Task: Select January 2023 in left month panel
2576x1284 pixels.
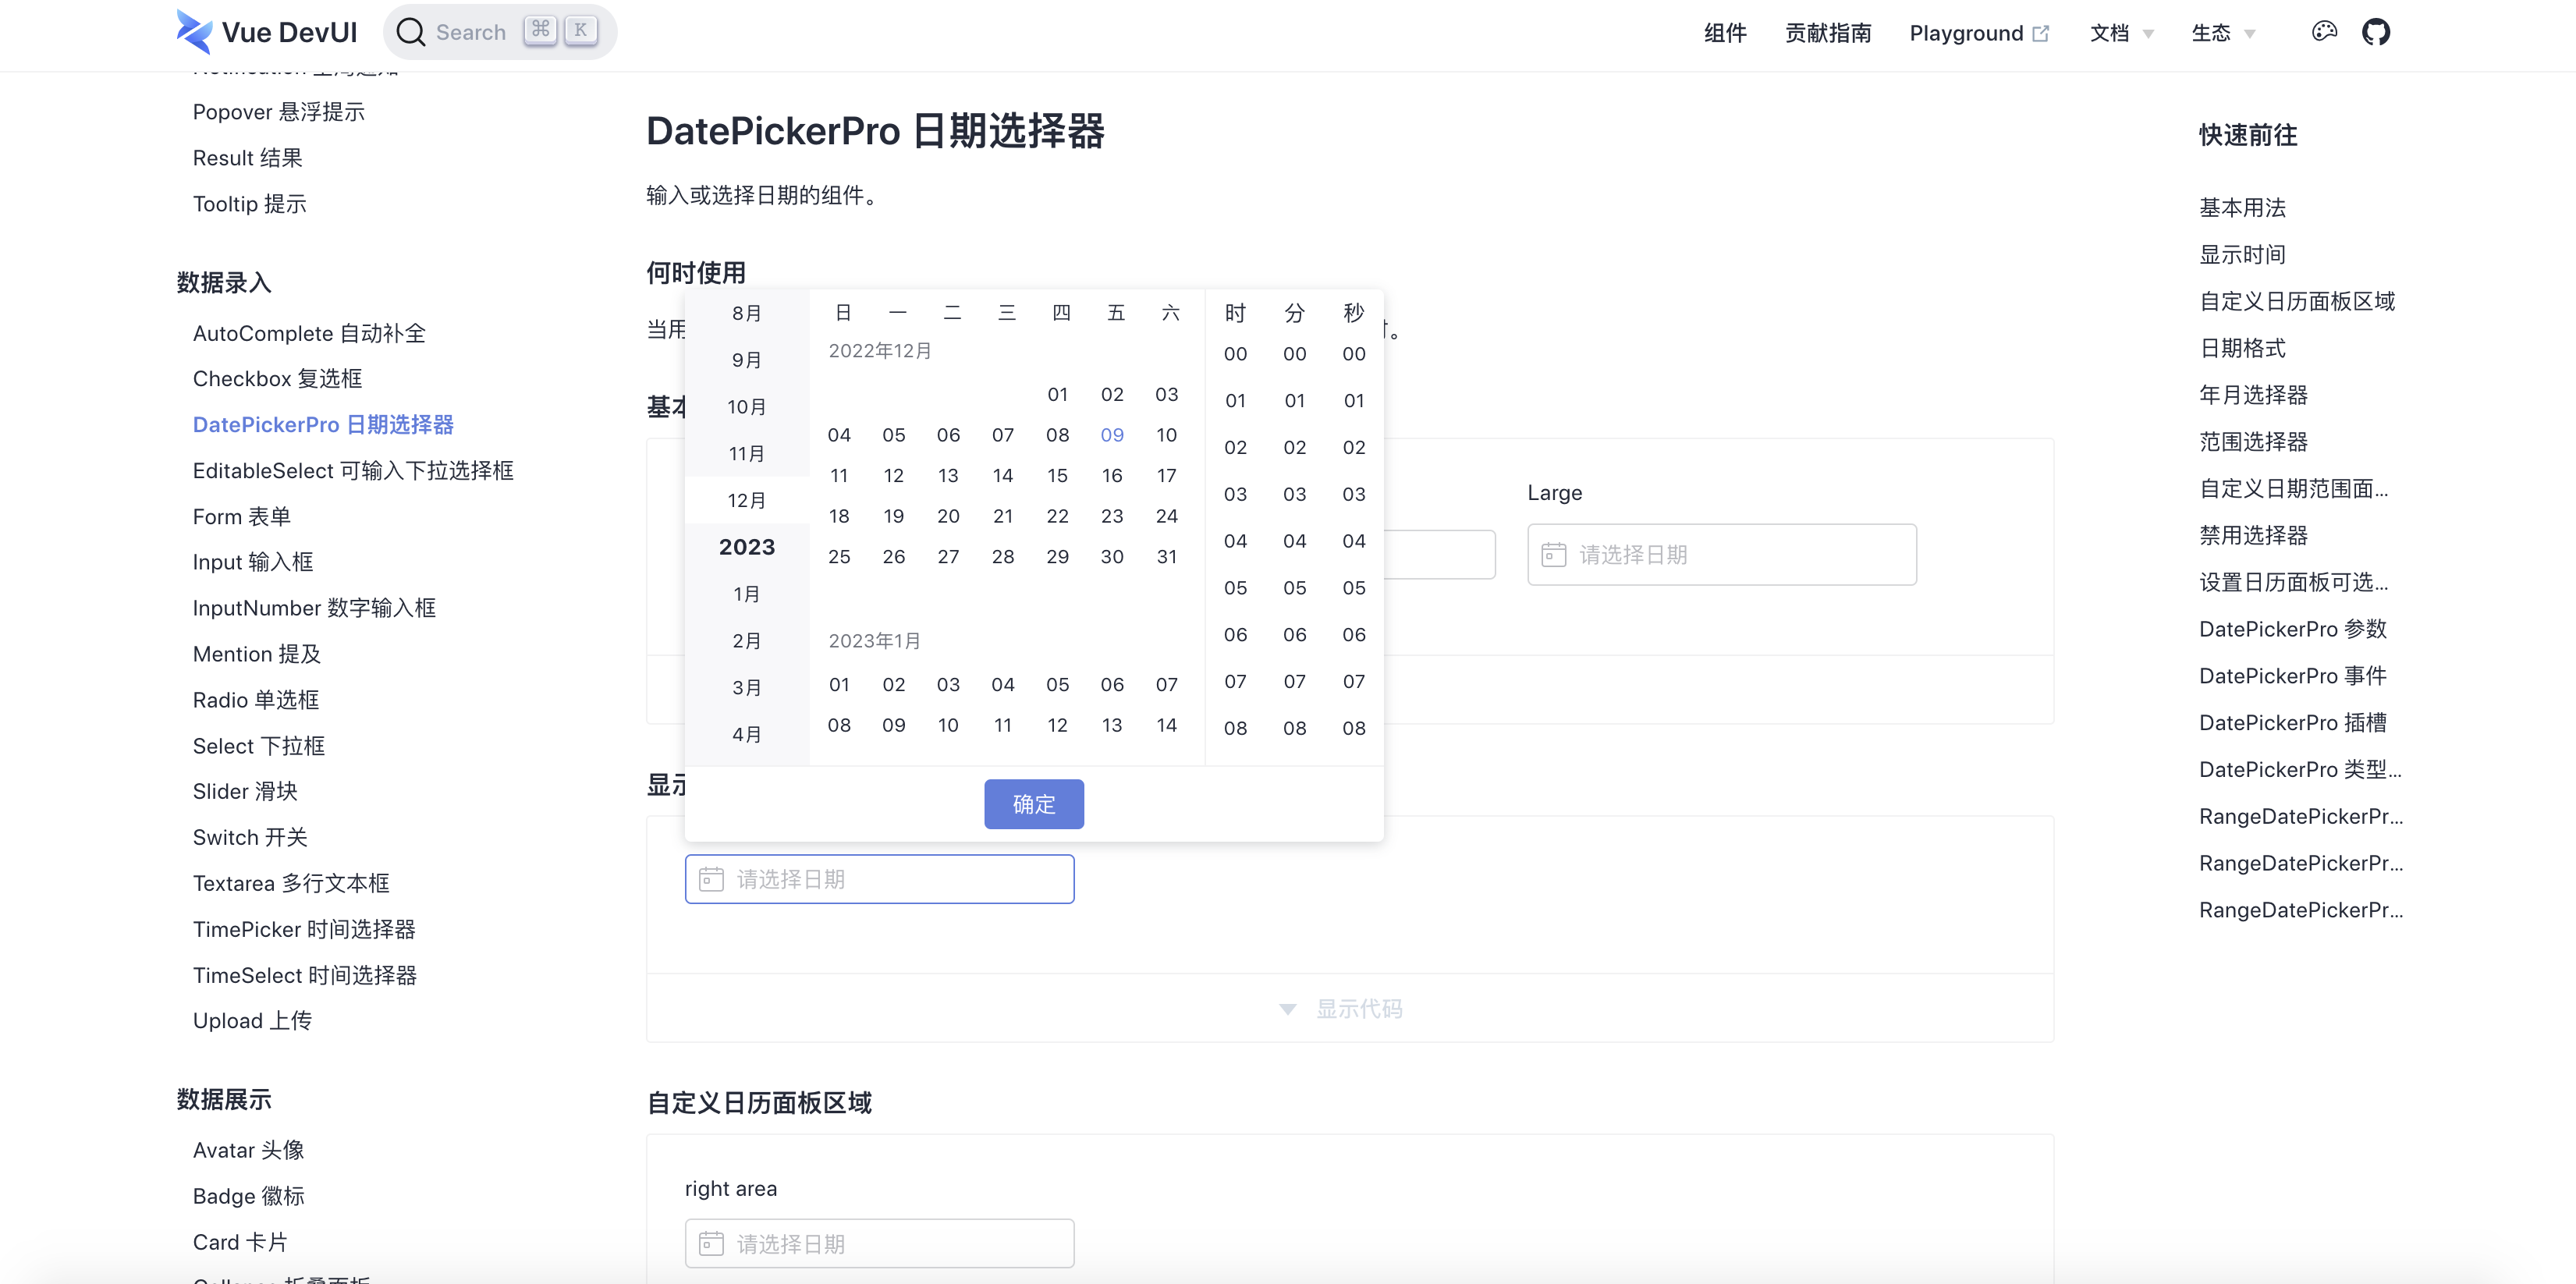Action: (746, 594)
